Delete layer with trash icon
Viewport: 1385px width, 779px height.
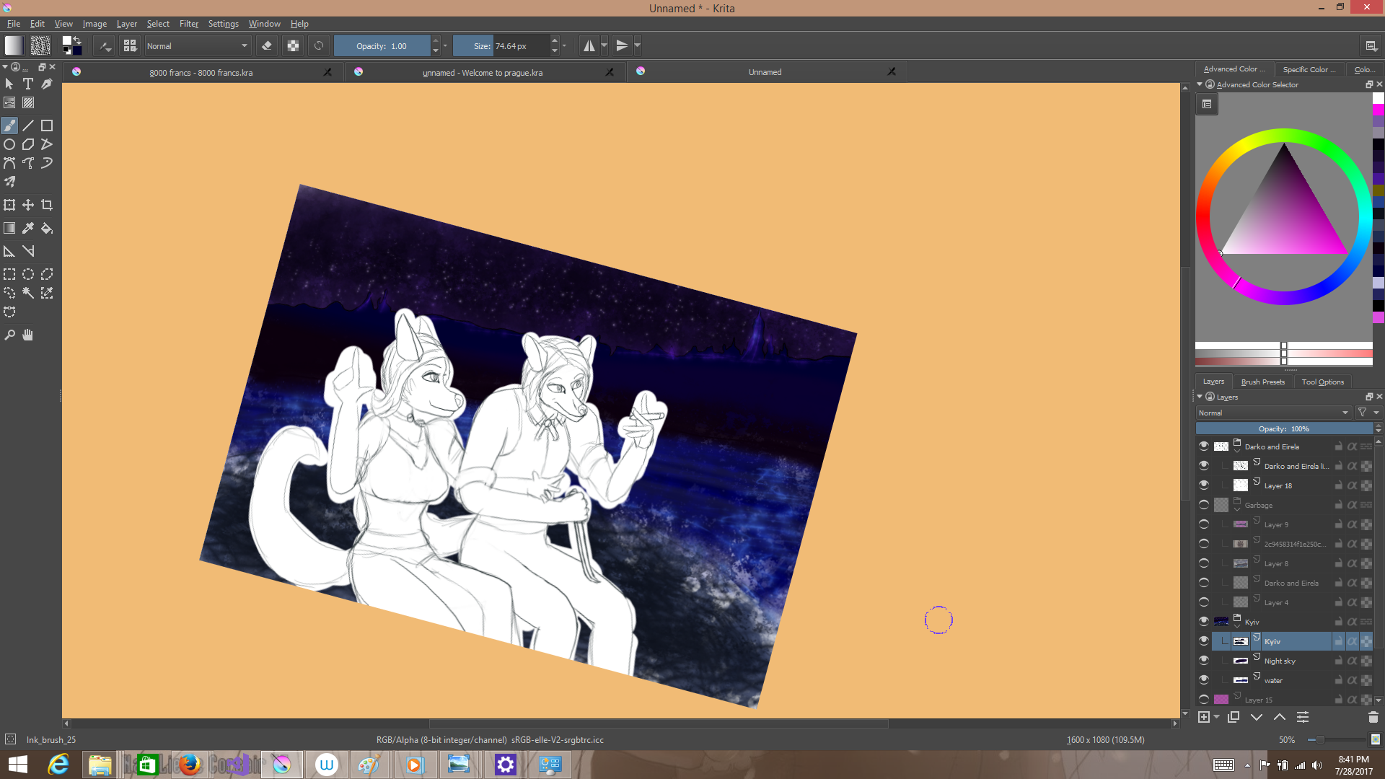pyautogui.click(x=1373, y=717)
